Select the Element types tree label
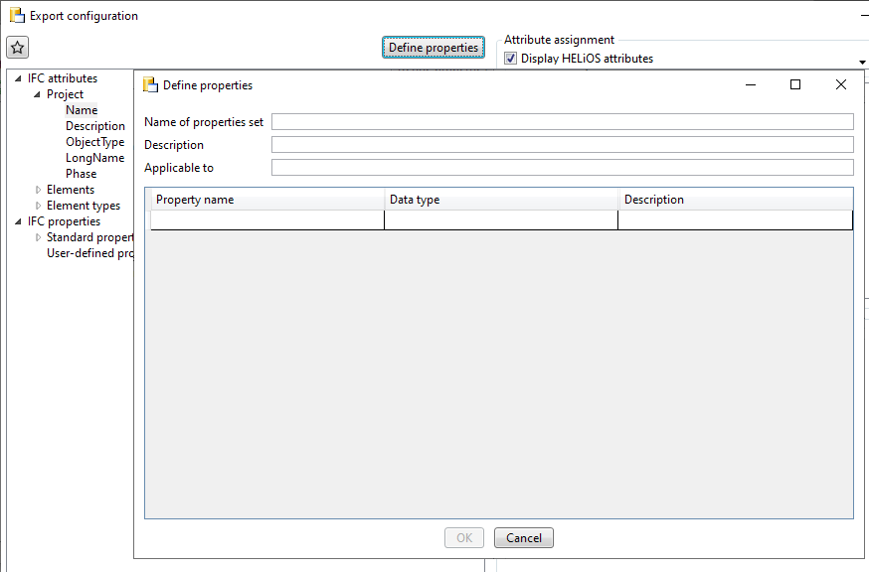 coord(84,206)
